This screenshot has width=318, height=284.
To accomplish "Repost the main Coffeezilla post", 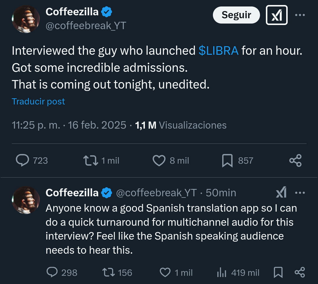I will (x=91, y=160).
